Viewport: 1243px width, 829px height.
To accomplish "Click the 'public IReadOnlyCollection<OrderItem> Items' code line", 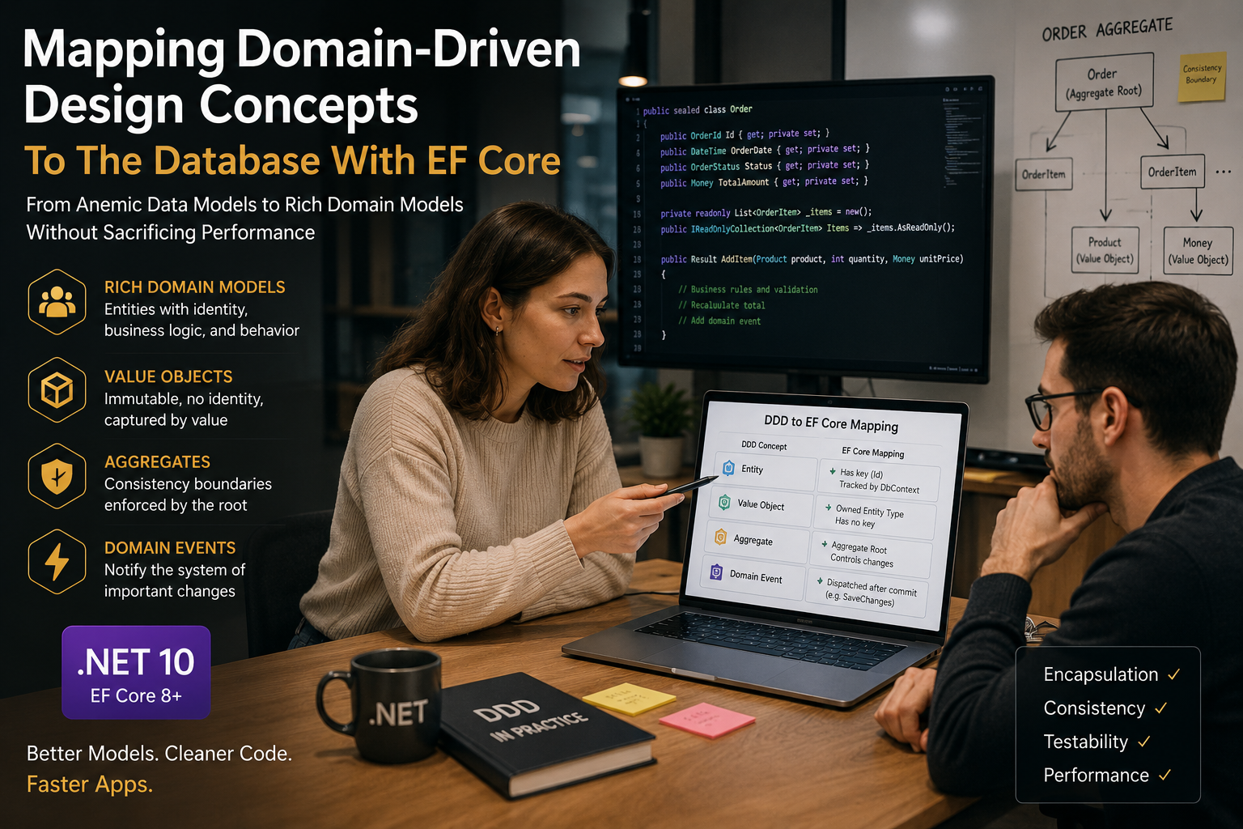I will [x=808, y=228].
